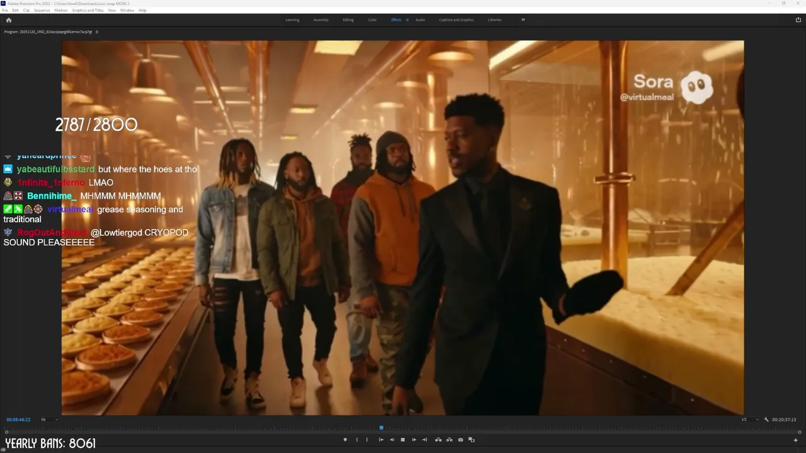Switch to the Libraries workspace
Screen dimensions: 806x453
pyautogui.click(x=495, y=20)
